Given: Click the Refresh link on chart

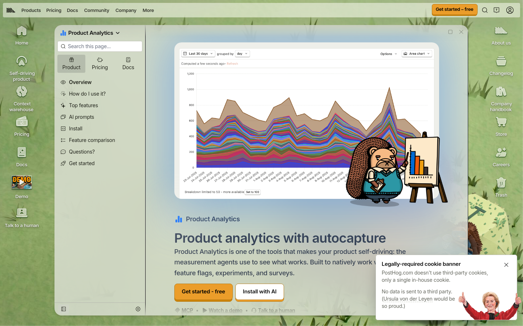Looking at the screenshot, I should (x=232, y=64).
